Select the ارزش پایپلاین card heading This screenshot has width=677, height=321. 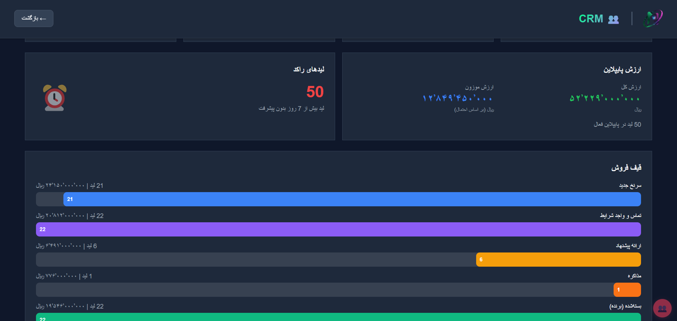tap(622, 69)
